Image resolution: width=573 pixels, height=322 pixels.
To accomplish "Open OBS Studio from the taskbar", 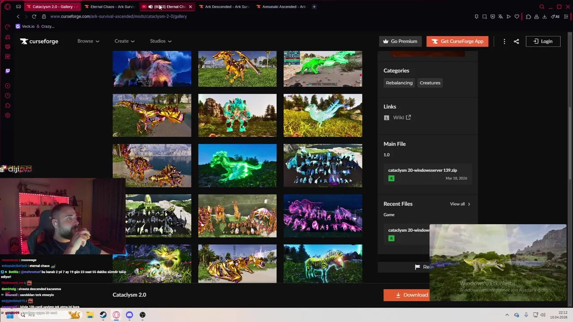I will (x=142, y=315).
